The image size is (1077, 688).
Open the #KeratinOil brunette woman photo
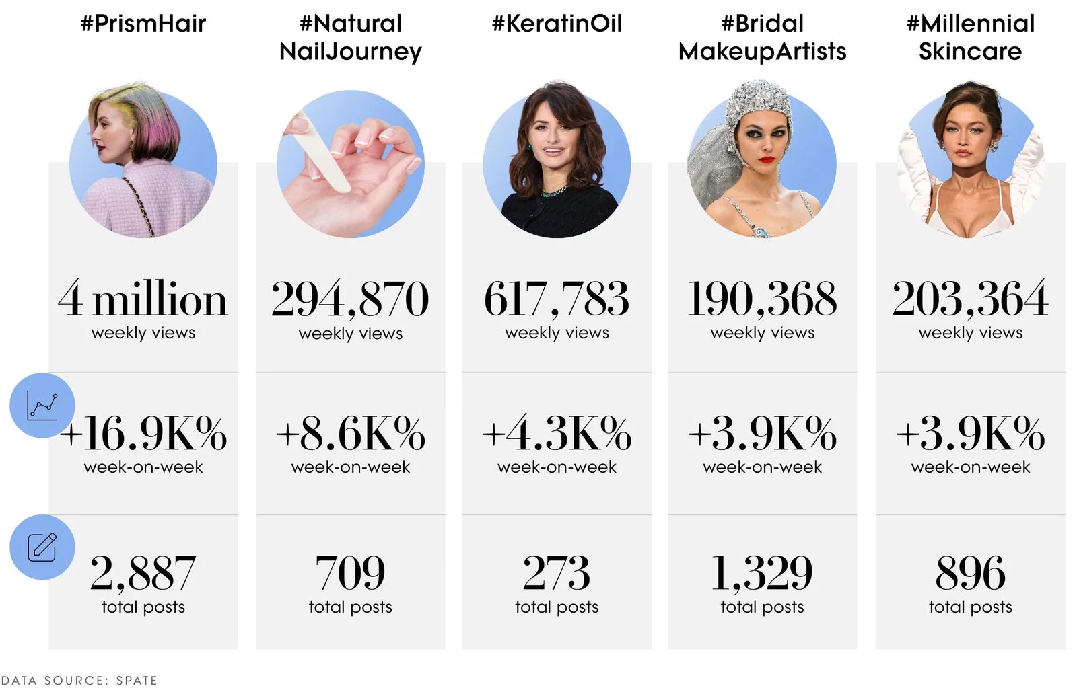click(x=557, y=160)
